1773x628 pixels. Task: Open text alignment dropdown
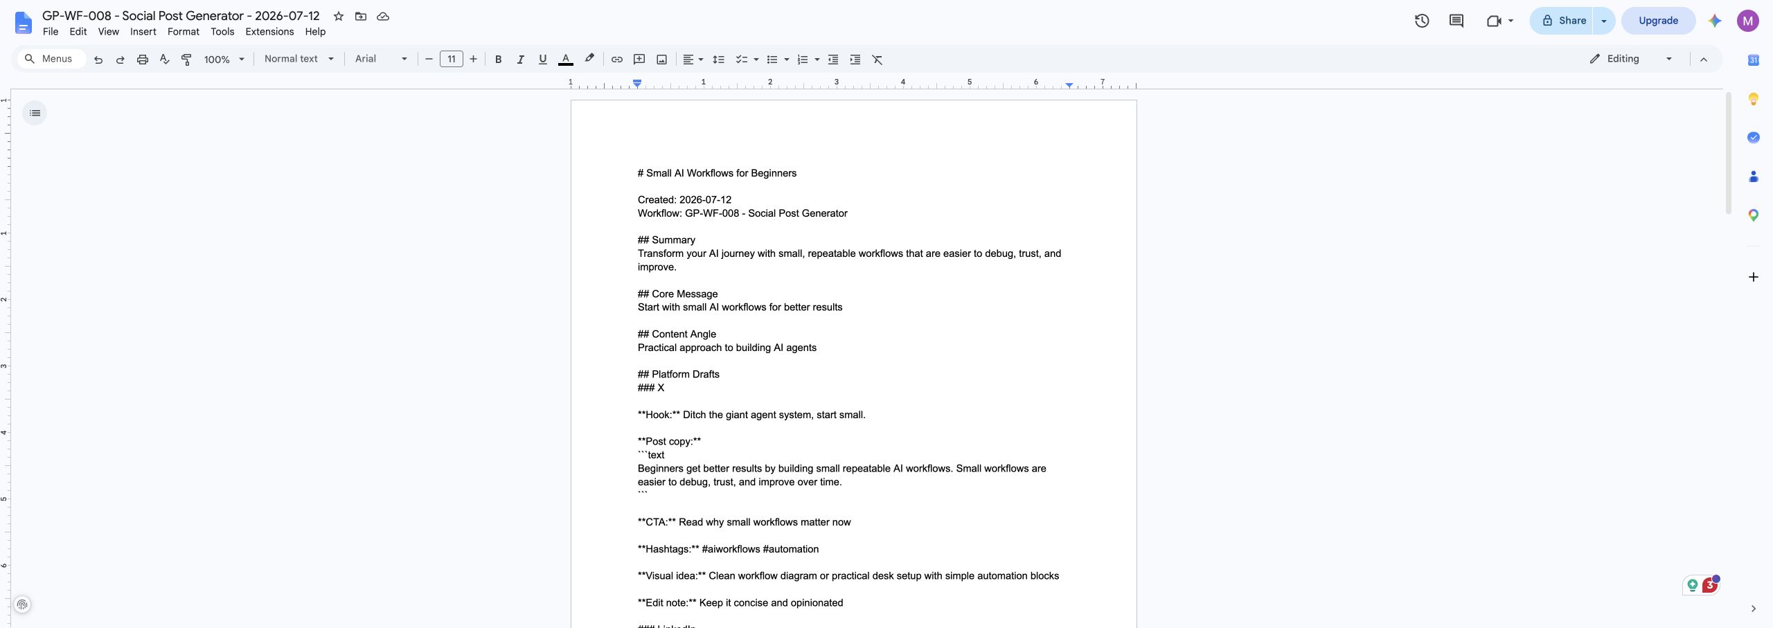[x=693, y=60]
